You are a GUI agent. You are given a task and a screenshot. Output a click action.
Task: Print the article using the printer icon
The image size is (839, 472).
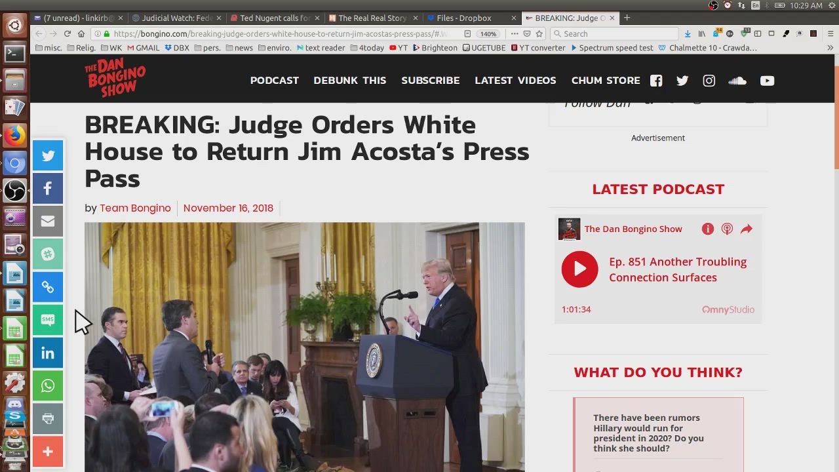coord(48,419)
